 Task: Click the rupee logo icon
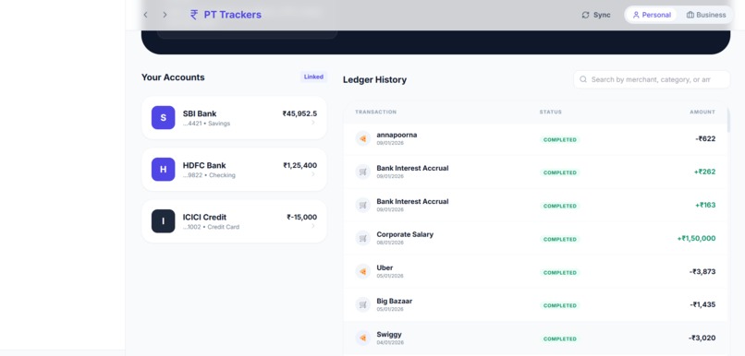point(194,15)
